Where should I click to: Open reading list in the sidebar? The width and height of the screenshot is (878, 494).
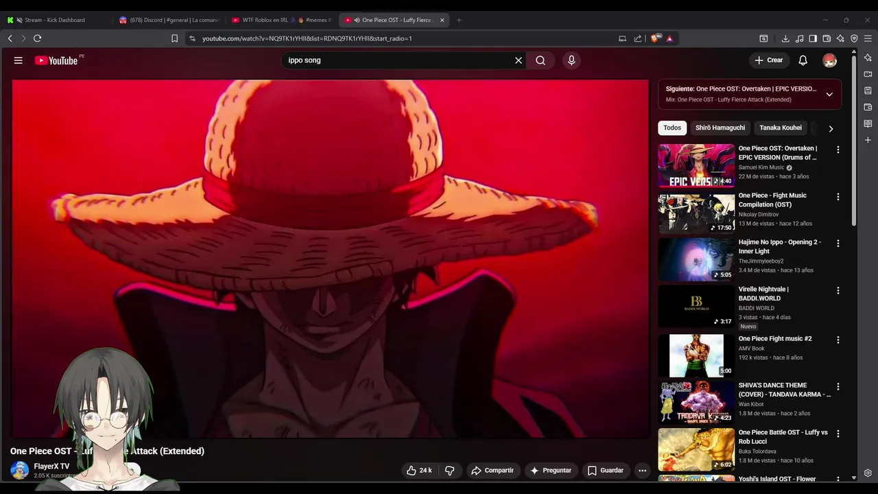(868, 123)
